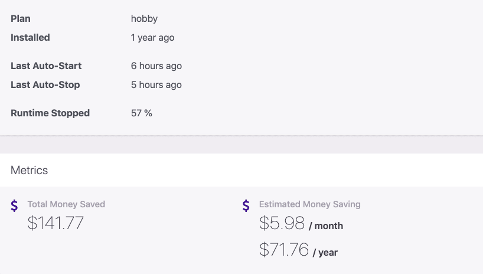Click the 57 % runtime stopped value
Viewport: 483px width, 274px height.
[141, 113]
